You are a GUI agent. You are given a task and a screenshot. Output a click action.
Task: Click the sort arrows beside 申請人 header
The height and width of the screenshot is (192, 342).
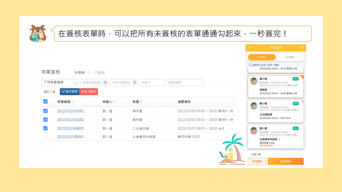pos(115,102)
